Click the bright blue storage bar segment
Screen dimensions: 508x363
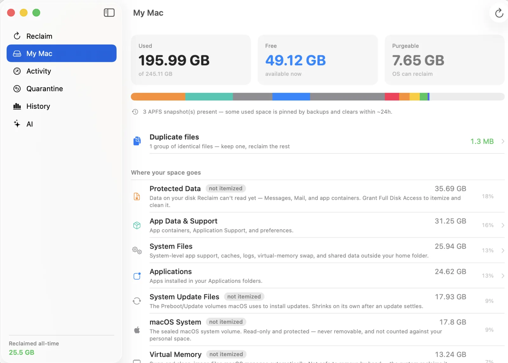coord(291,97)
